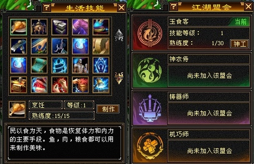This screenshot has height=164, width=254.
Task: Click the 神工 button in 玉食客 guild
Action: coord(239,44)
